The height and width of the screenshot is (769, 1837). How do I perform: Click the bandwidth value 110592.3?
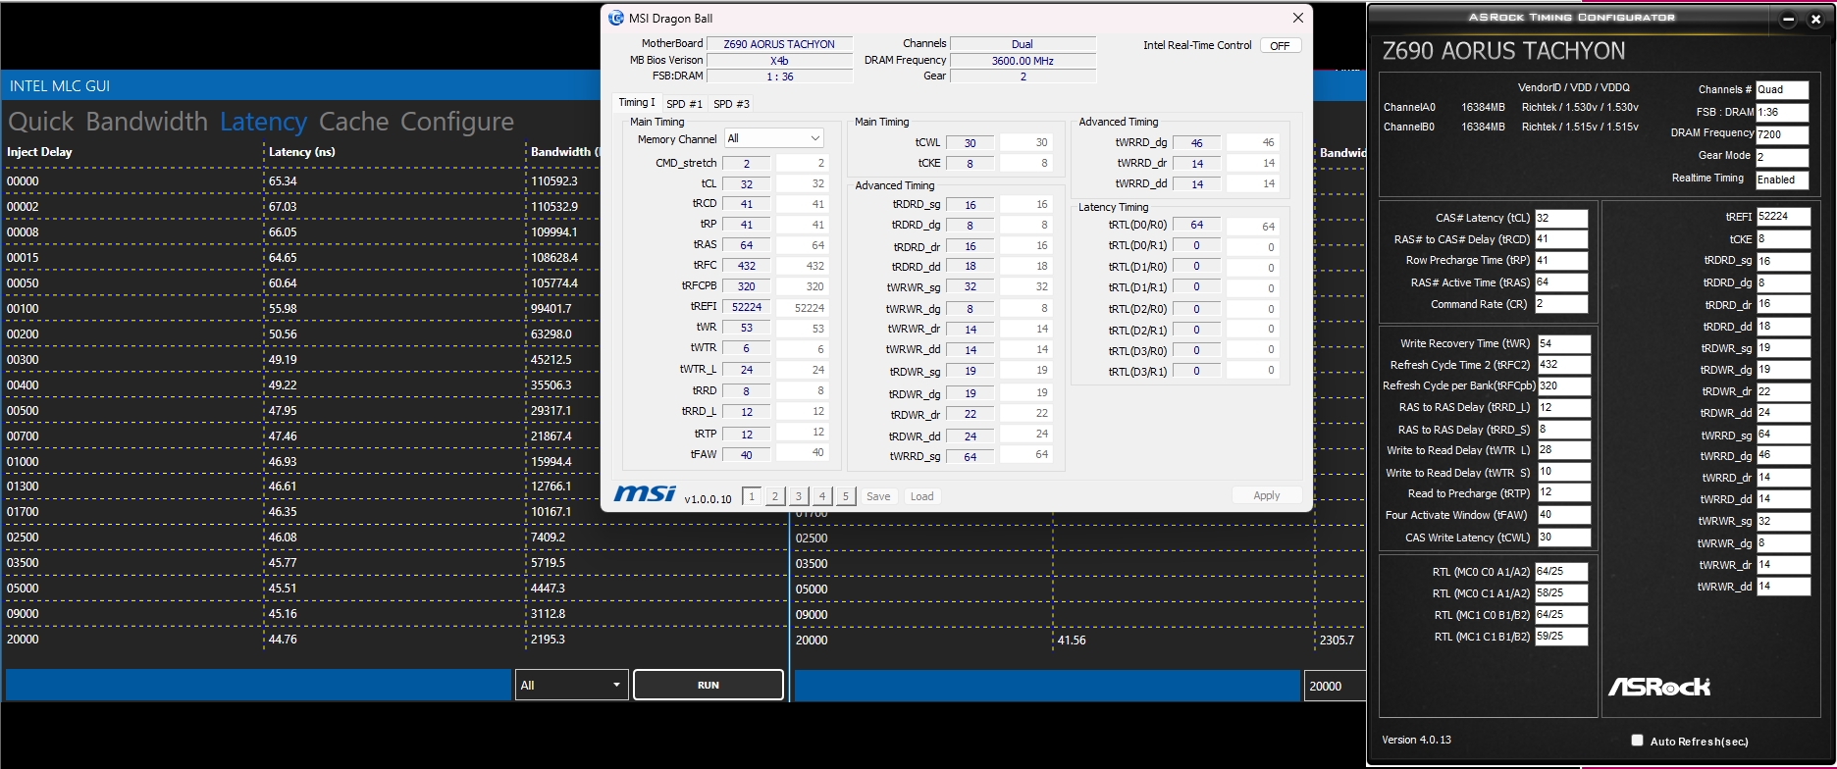(554, 181)
